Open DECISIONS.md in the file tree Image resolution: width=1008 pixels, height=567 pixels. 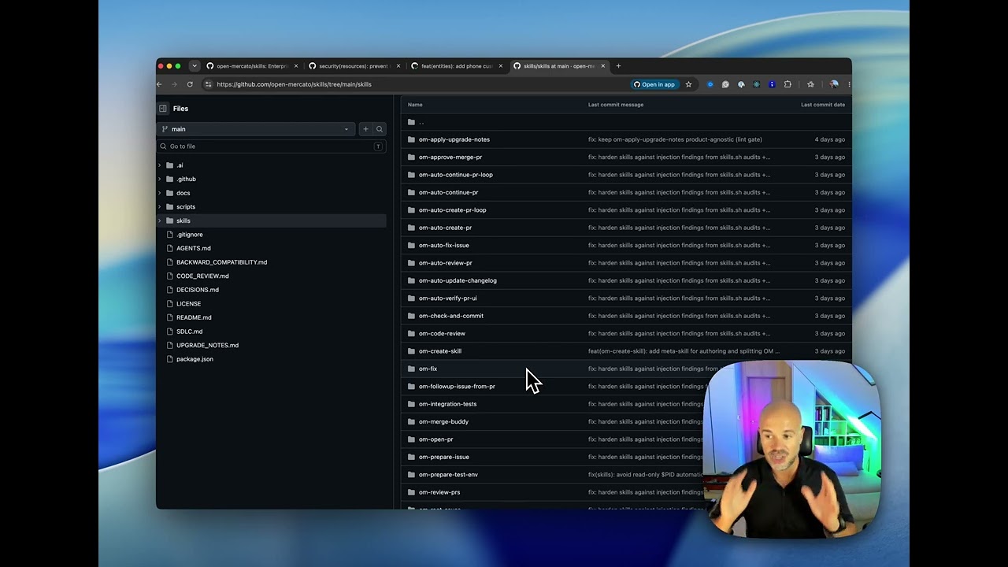198,290
